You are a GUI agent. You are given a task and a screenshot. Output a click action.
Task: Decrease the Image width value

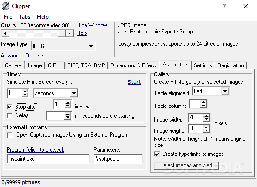point(206,120)
